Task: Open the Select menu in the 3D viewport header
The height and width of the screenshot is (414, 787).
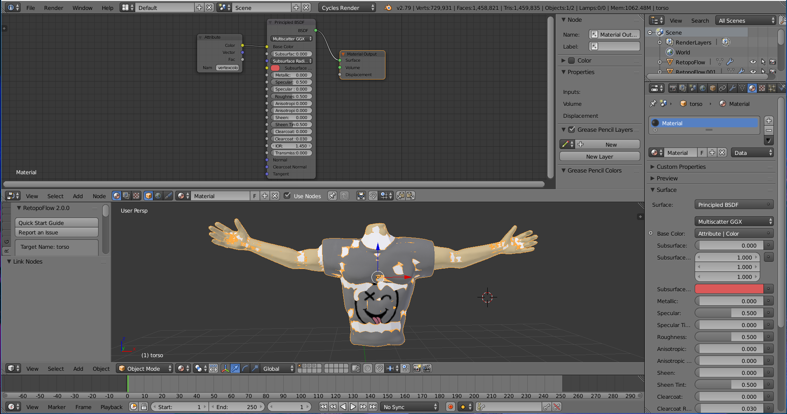Action: 56,368
